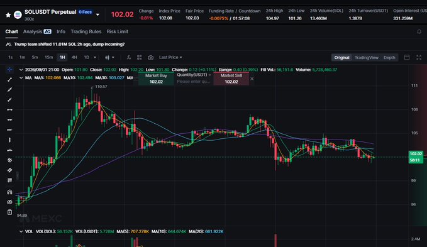Select the 1D timeframe

(86, 57)
